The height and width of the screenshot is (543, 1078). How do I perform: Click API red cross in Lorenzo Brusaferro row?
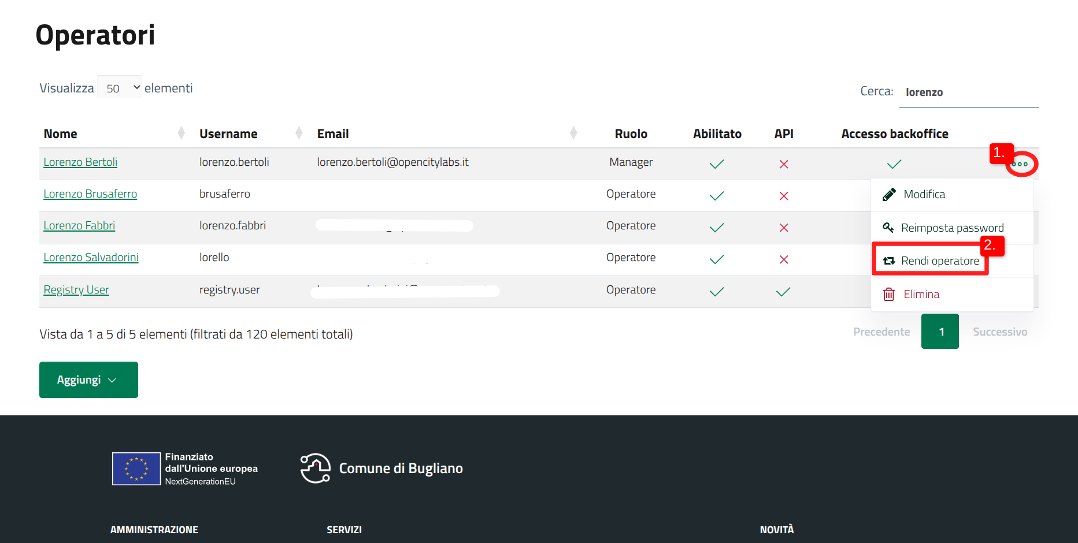click(784, 196)
